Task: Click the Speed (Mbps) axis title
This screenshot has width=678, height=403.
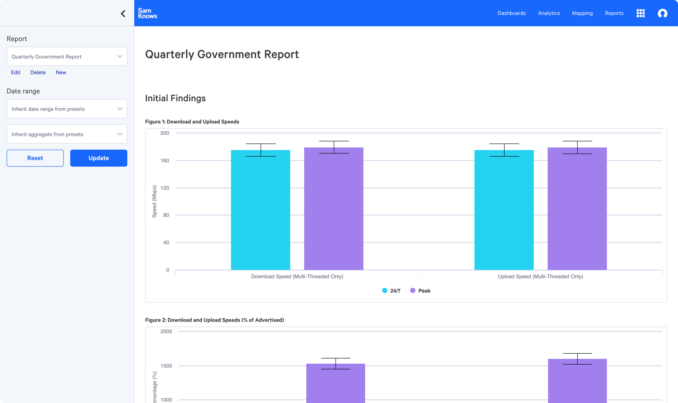Action: click(x=154, y=201)
